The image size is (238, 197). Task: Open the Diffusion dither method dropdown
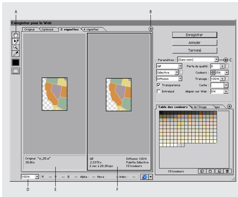click(x=169, y=79)
